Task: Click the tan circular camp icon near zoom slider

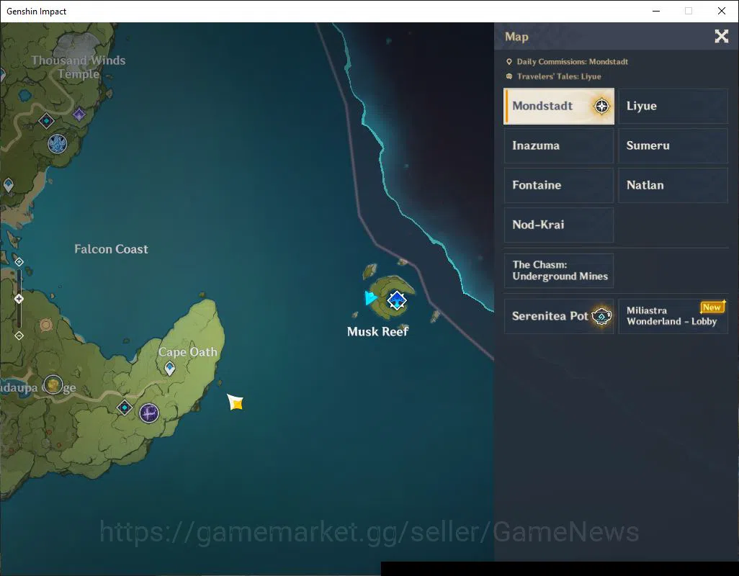Action: (x=45, y=325)
